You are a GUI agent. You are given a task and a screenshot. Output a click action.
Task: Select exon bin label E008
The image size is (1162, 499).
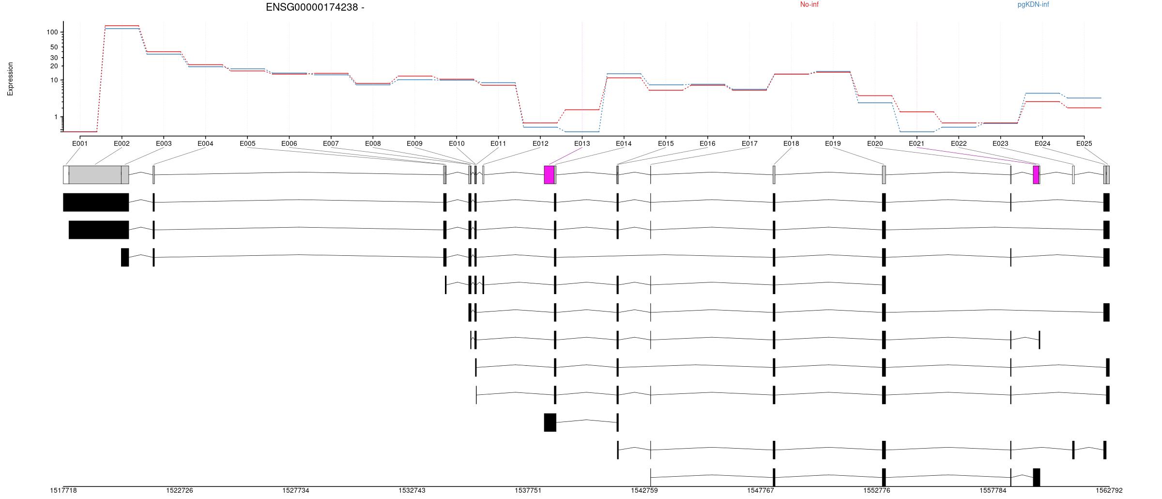coord(373,143)
